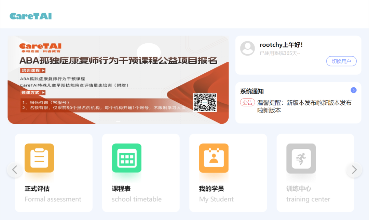This screenshot has width=369, height=220.
Task: Click the CareTAI logo in the header
Action: click(31, 16)
